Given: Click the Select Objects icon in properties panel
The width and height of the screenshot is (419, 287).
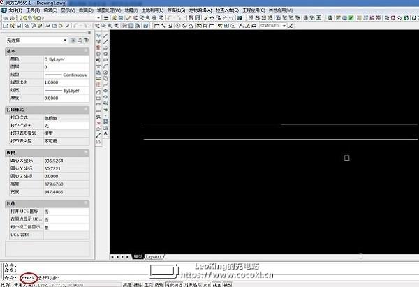Looking at the screenshot, I should (80, 40).
